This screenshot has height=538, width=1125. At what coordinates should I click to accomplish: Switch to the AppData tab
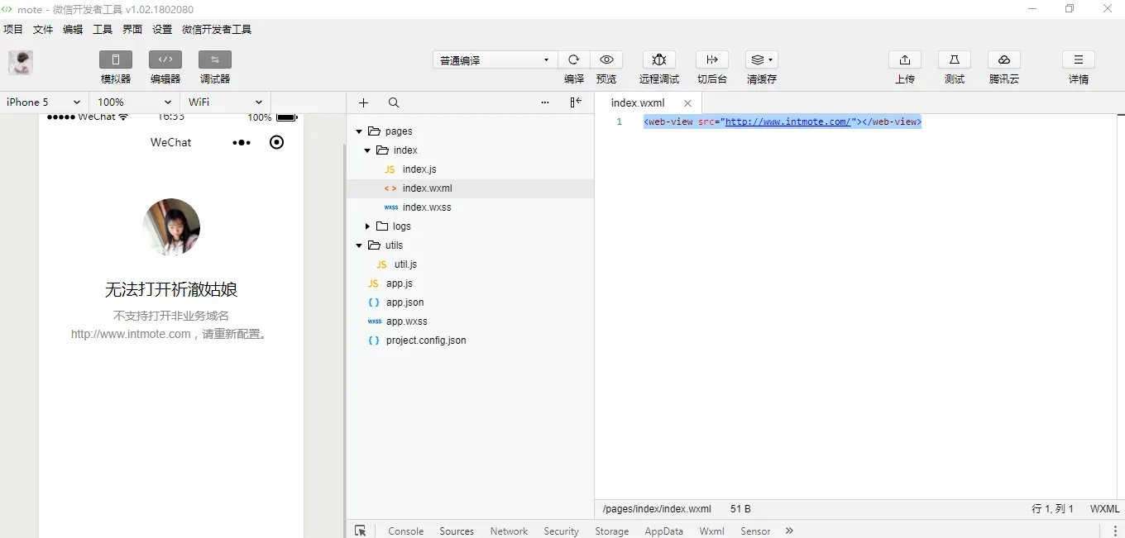[x=664, y=531]
